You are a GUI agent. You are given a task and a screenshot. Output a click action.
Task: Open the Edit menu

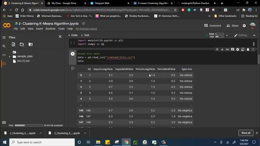click(x=23, y=29)
